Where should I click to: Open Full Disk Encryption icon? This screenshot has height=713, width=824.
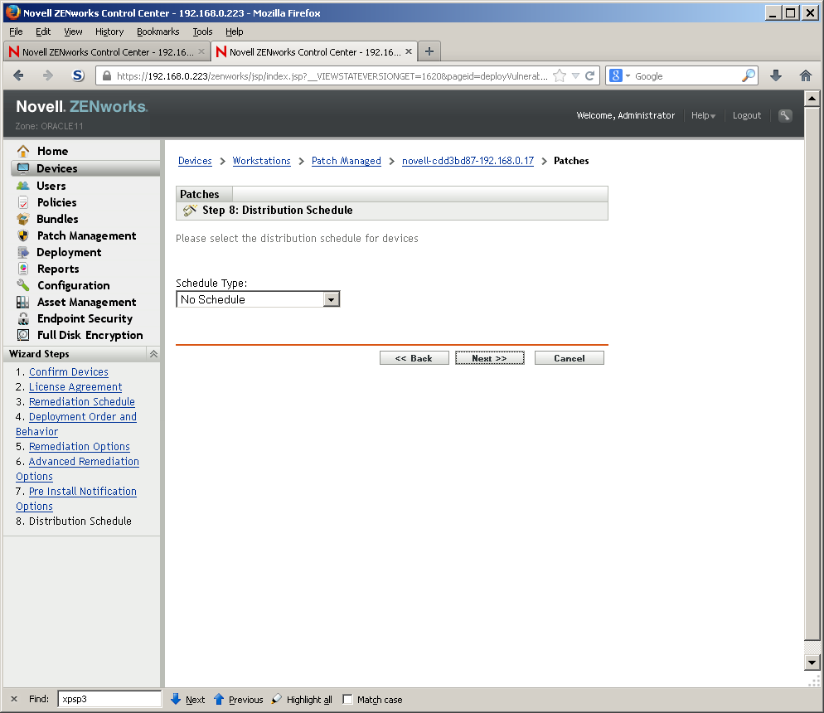tap(23, 335)
